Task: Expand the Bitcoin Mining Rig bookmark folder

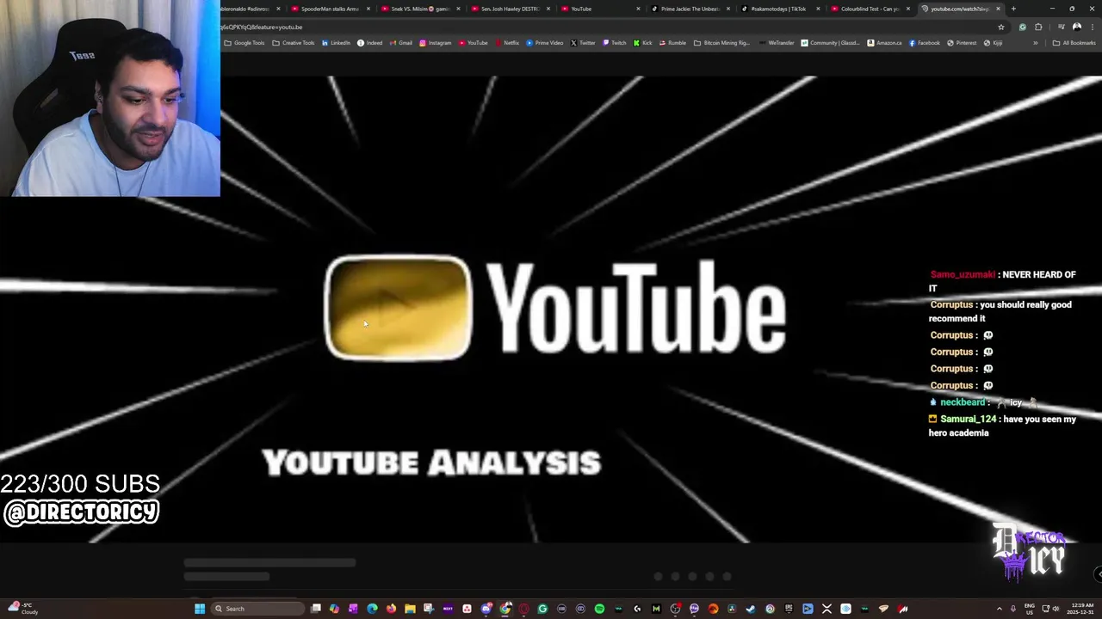Action: click(x=723, y=43)
